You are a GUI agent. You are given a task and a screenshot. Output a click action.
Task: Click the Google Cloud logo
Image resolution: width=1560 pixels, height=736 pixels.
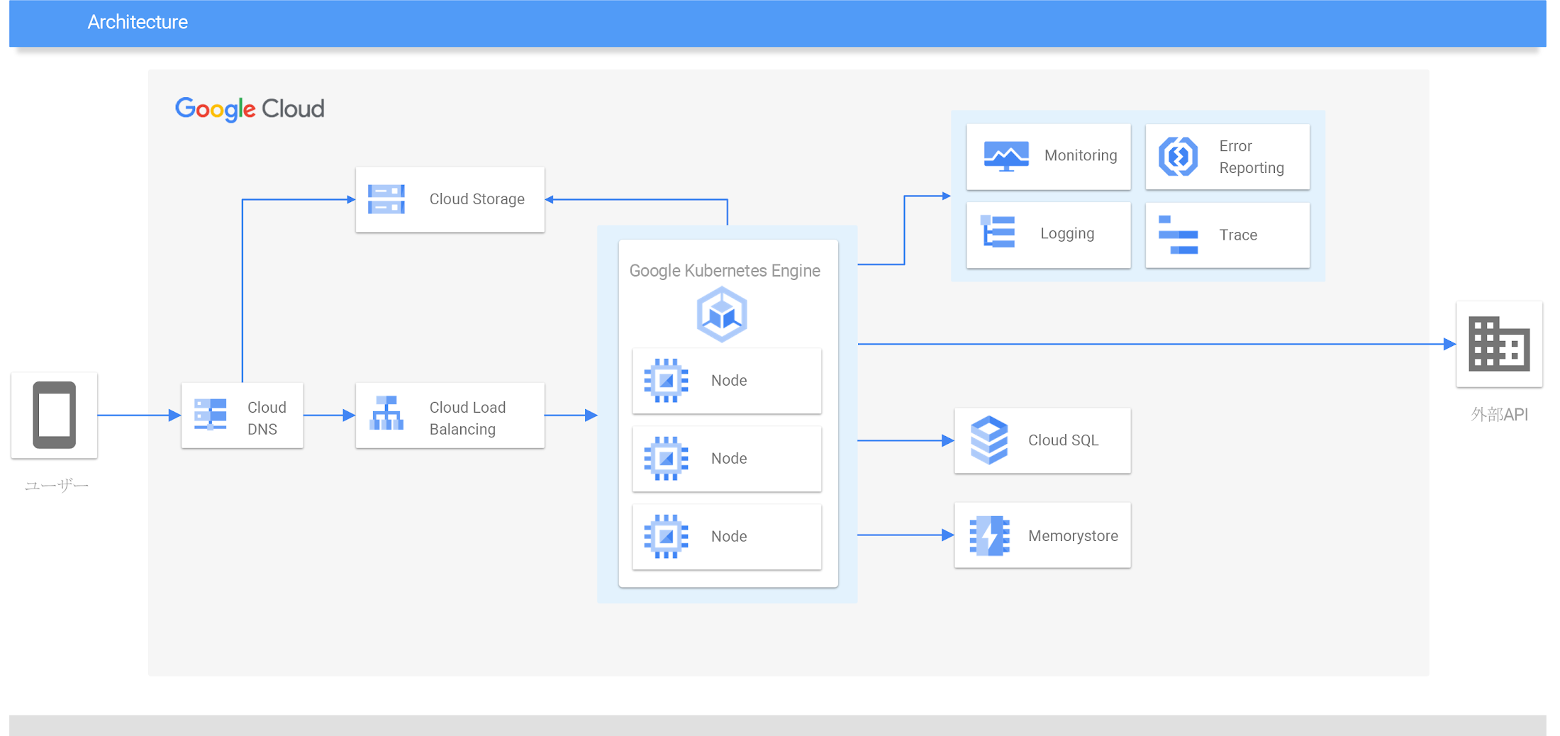tap(250, 108)
